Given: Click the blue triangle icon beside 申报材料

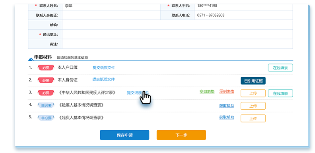Looking at the screenshot, I should 31,59.
